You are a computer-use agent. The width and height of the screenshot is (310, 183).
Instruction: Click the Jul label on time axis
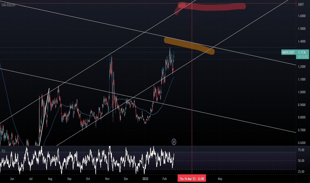pyautogui.click(x=31, y=179)
